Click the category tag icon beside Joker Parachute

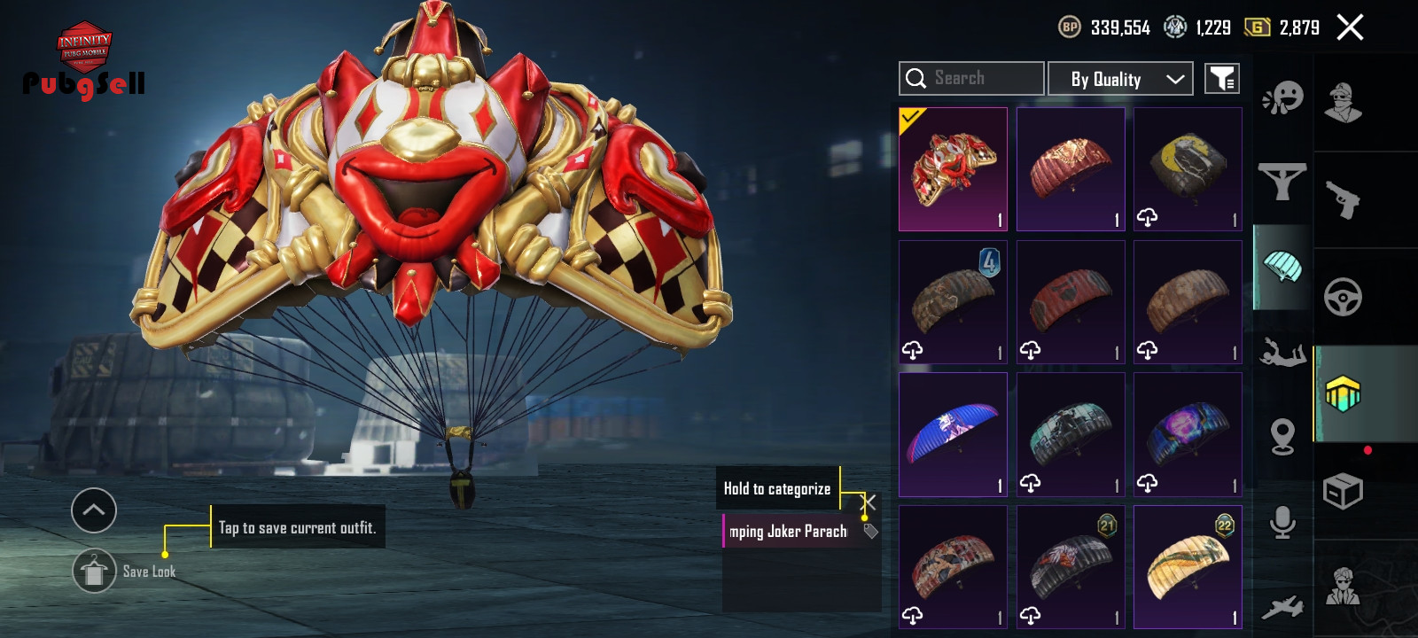point(871,532)
